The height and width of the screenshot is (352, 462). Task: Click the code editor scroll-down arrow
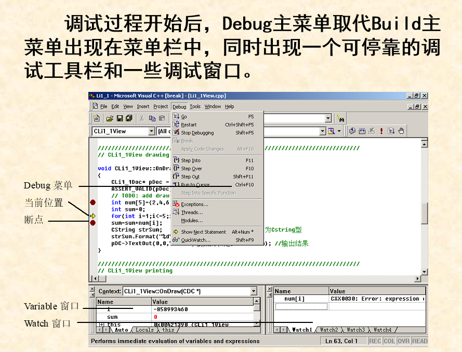424,272
